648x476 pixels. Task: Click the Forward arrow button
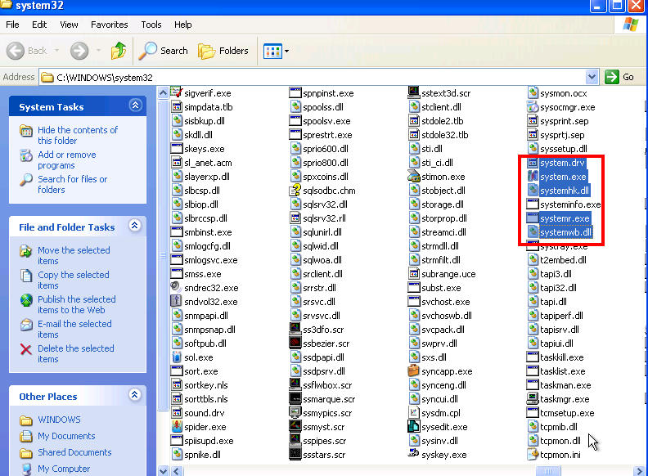pos(79,51)
